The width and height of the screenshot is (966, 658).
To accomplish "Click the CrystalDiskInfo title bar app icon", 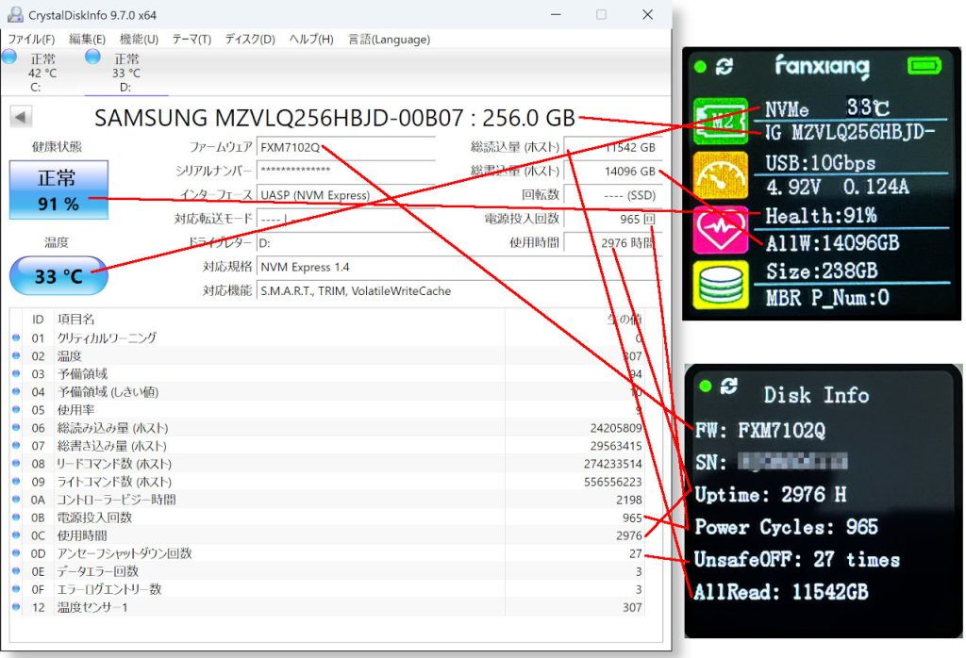I will (x=16, y=15).
